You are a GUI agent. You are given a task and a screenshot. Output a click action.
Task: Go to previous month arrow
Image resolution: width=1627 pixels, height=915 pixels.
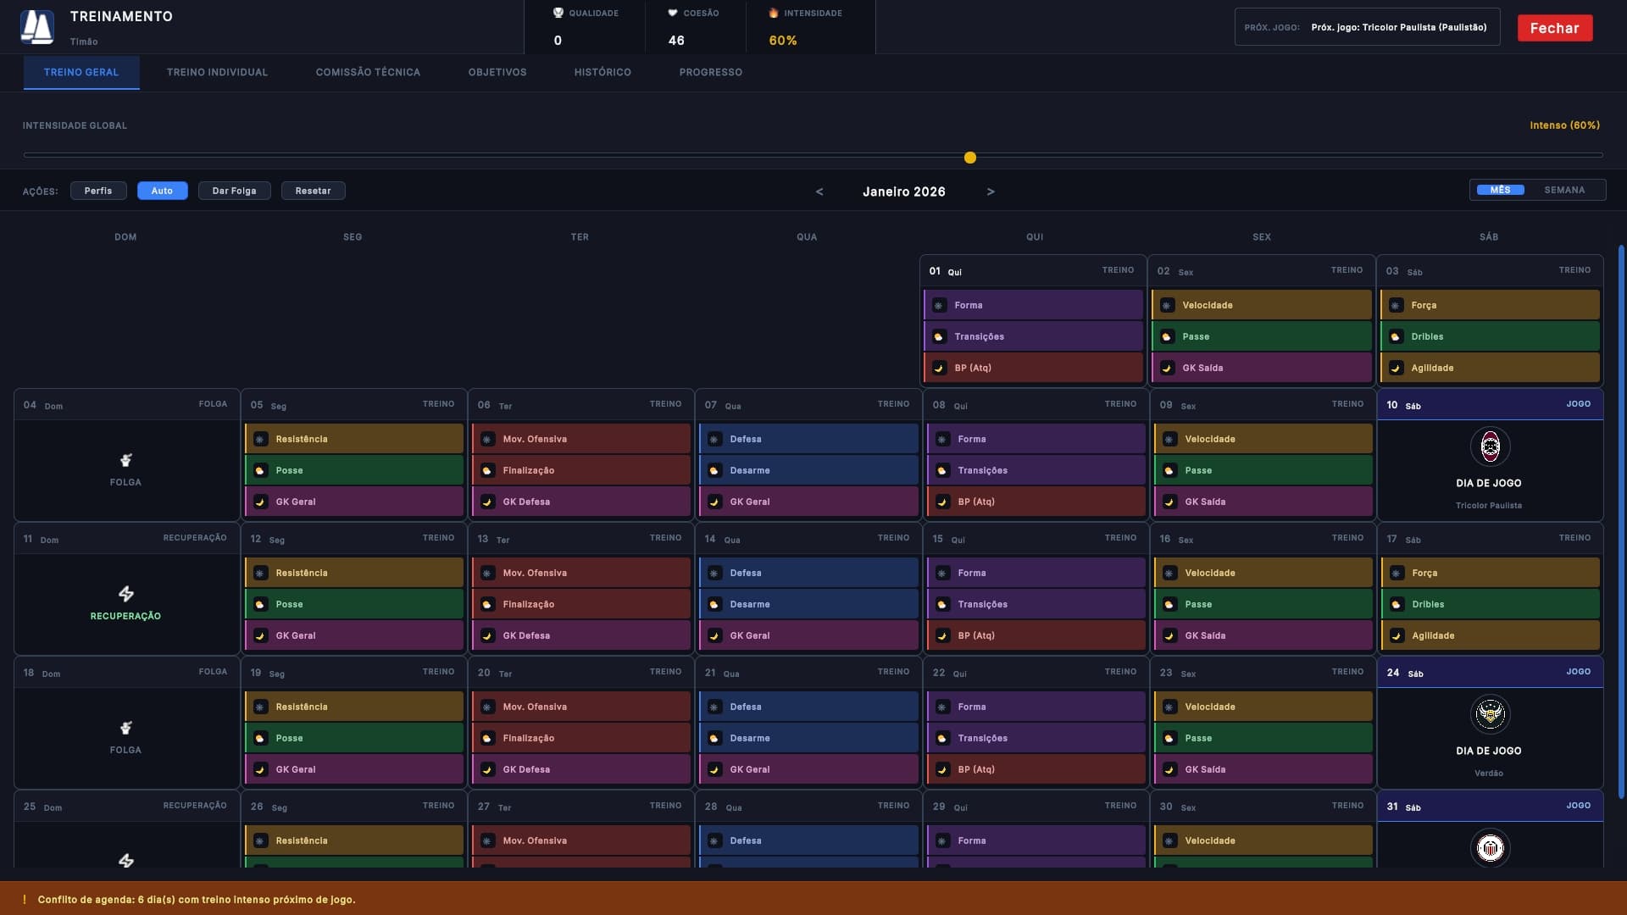tap(819, 191)
